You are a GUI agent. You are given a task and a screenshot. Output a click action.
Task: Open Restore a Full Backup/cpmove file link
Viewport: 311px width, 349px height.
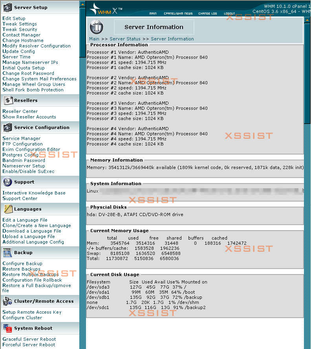coord(37,288)
